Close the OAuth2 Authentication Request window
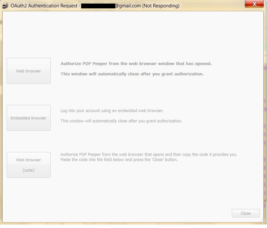The image size is (267, 228). [254, 4]
